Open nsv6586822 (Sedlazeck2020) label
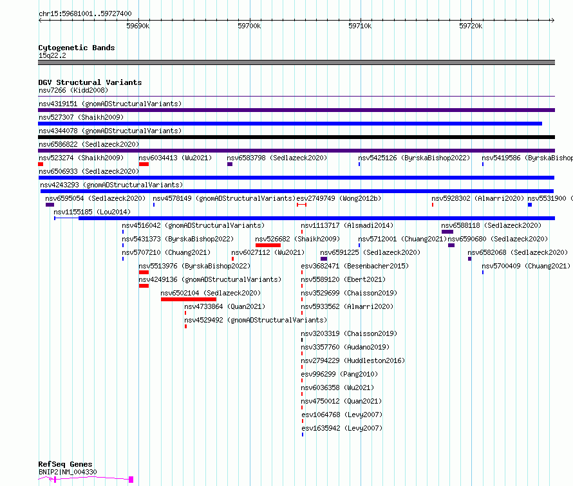Image resolution: width=573 pixels, height=486 pixels. (89, 144)
